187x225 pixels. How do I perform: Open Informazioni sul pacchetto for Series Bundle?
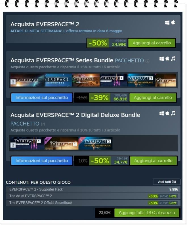(42, 98)
